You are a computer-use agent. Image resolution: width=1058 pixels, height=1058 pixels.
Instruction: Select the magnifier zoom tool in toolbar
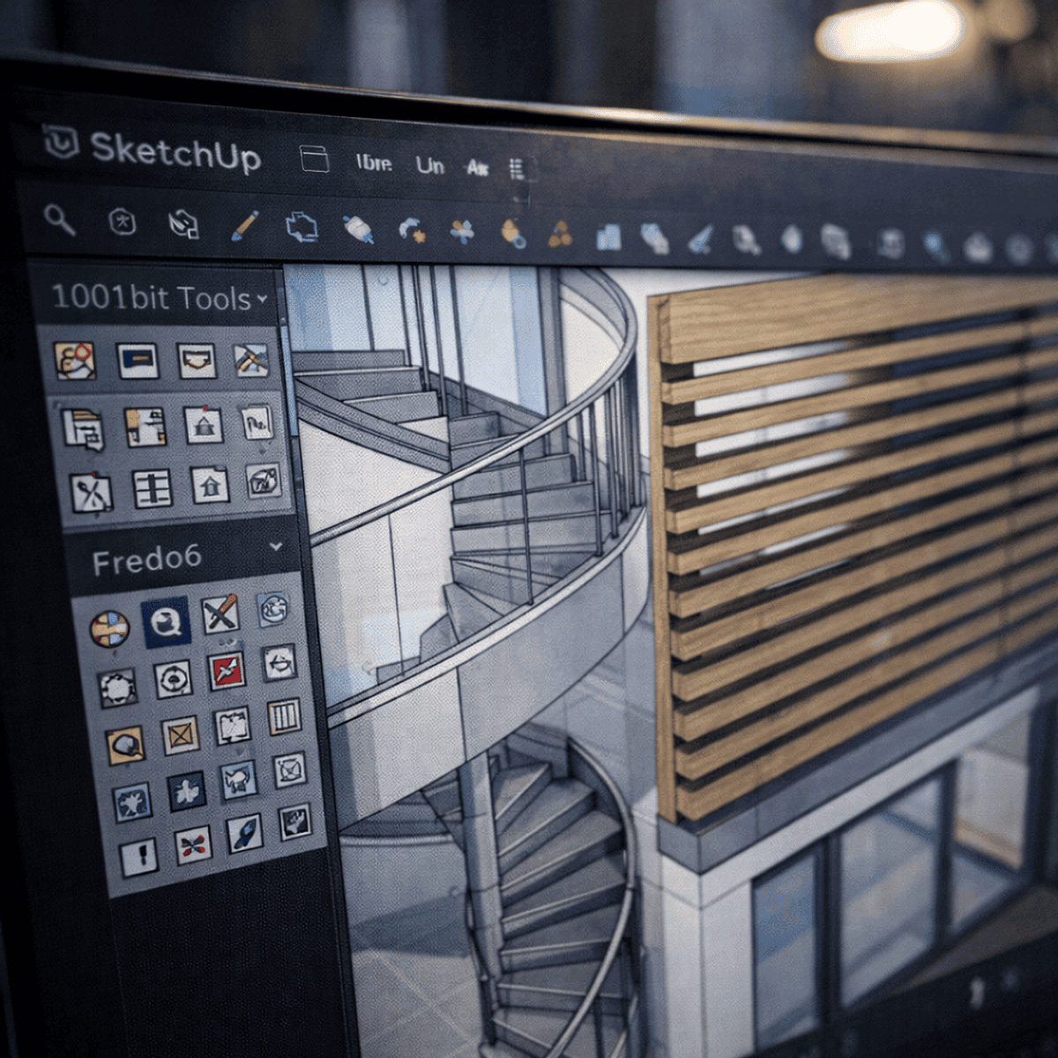coord(59,220)
